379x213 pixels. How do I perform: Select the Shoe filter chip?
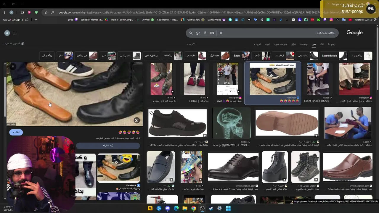242,56
